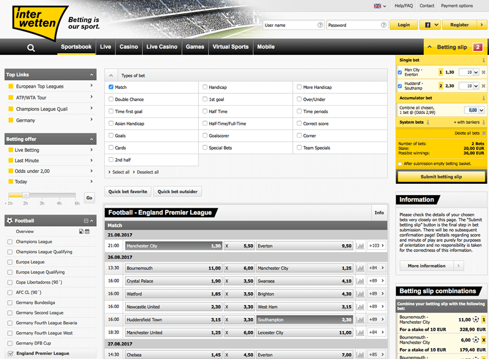Tick the Over/Under checkbox

pyautogui.click(x=299, y=99)
